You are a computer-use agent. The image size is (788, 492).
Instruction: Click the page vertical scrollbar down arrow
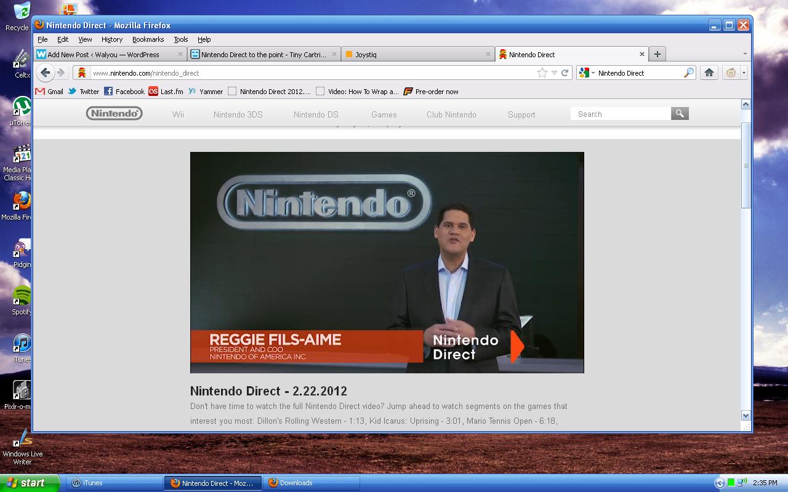746,416
